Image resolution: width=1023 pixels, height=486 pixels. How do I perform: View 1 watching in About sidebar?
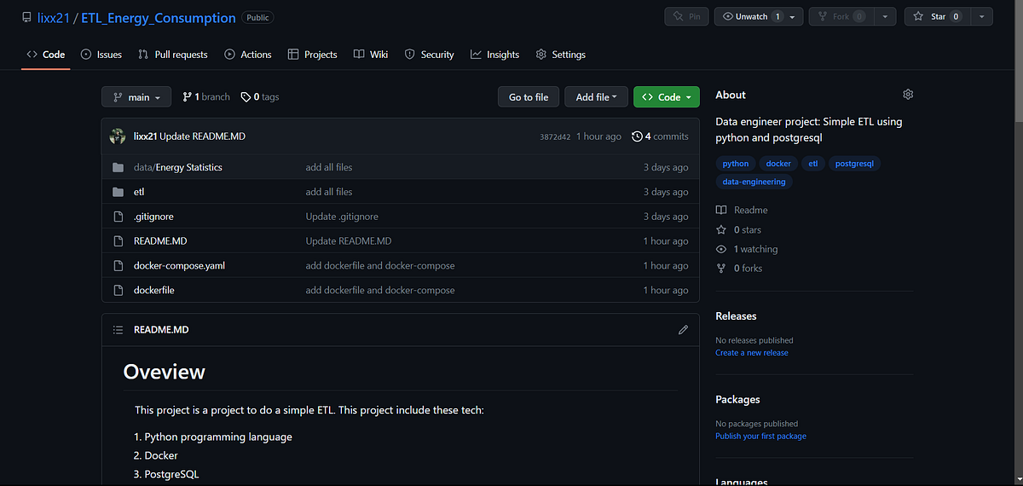tap(747, 249)
